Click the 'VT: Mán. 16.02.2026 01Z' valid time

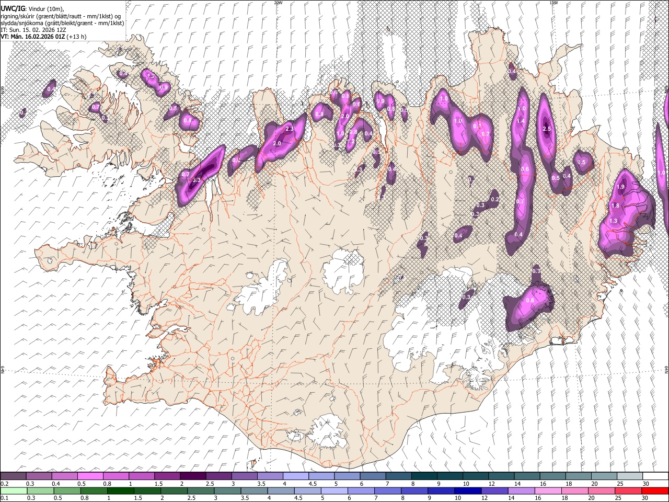coord(32,37)
